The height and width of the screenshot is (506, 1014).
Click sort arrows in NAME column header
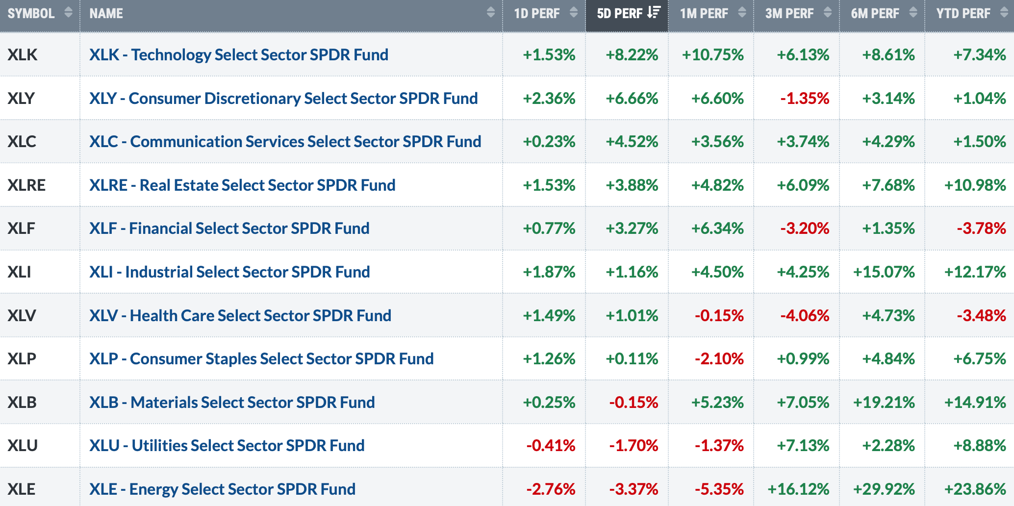click(x=490, y=13)
